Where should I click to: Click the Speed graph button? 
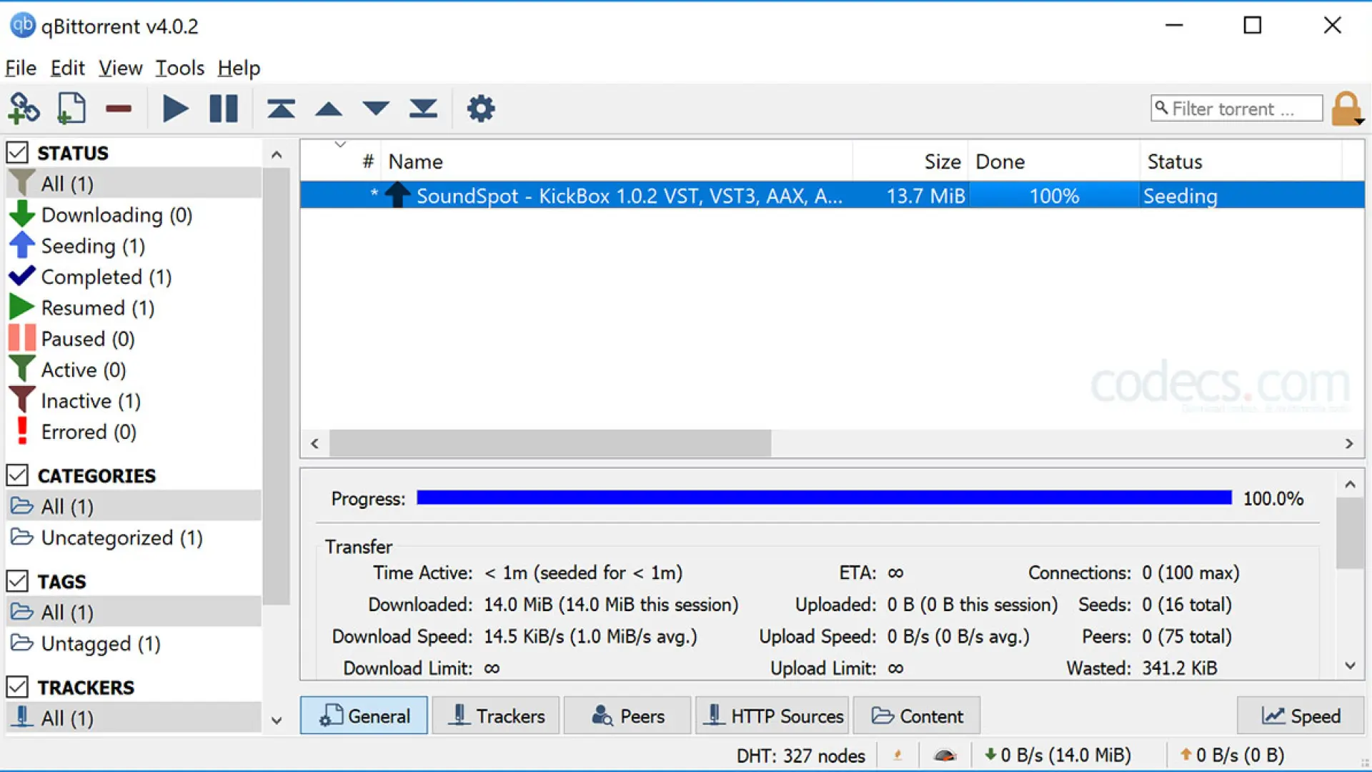1301,716
